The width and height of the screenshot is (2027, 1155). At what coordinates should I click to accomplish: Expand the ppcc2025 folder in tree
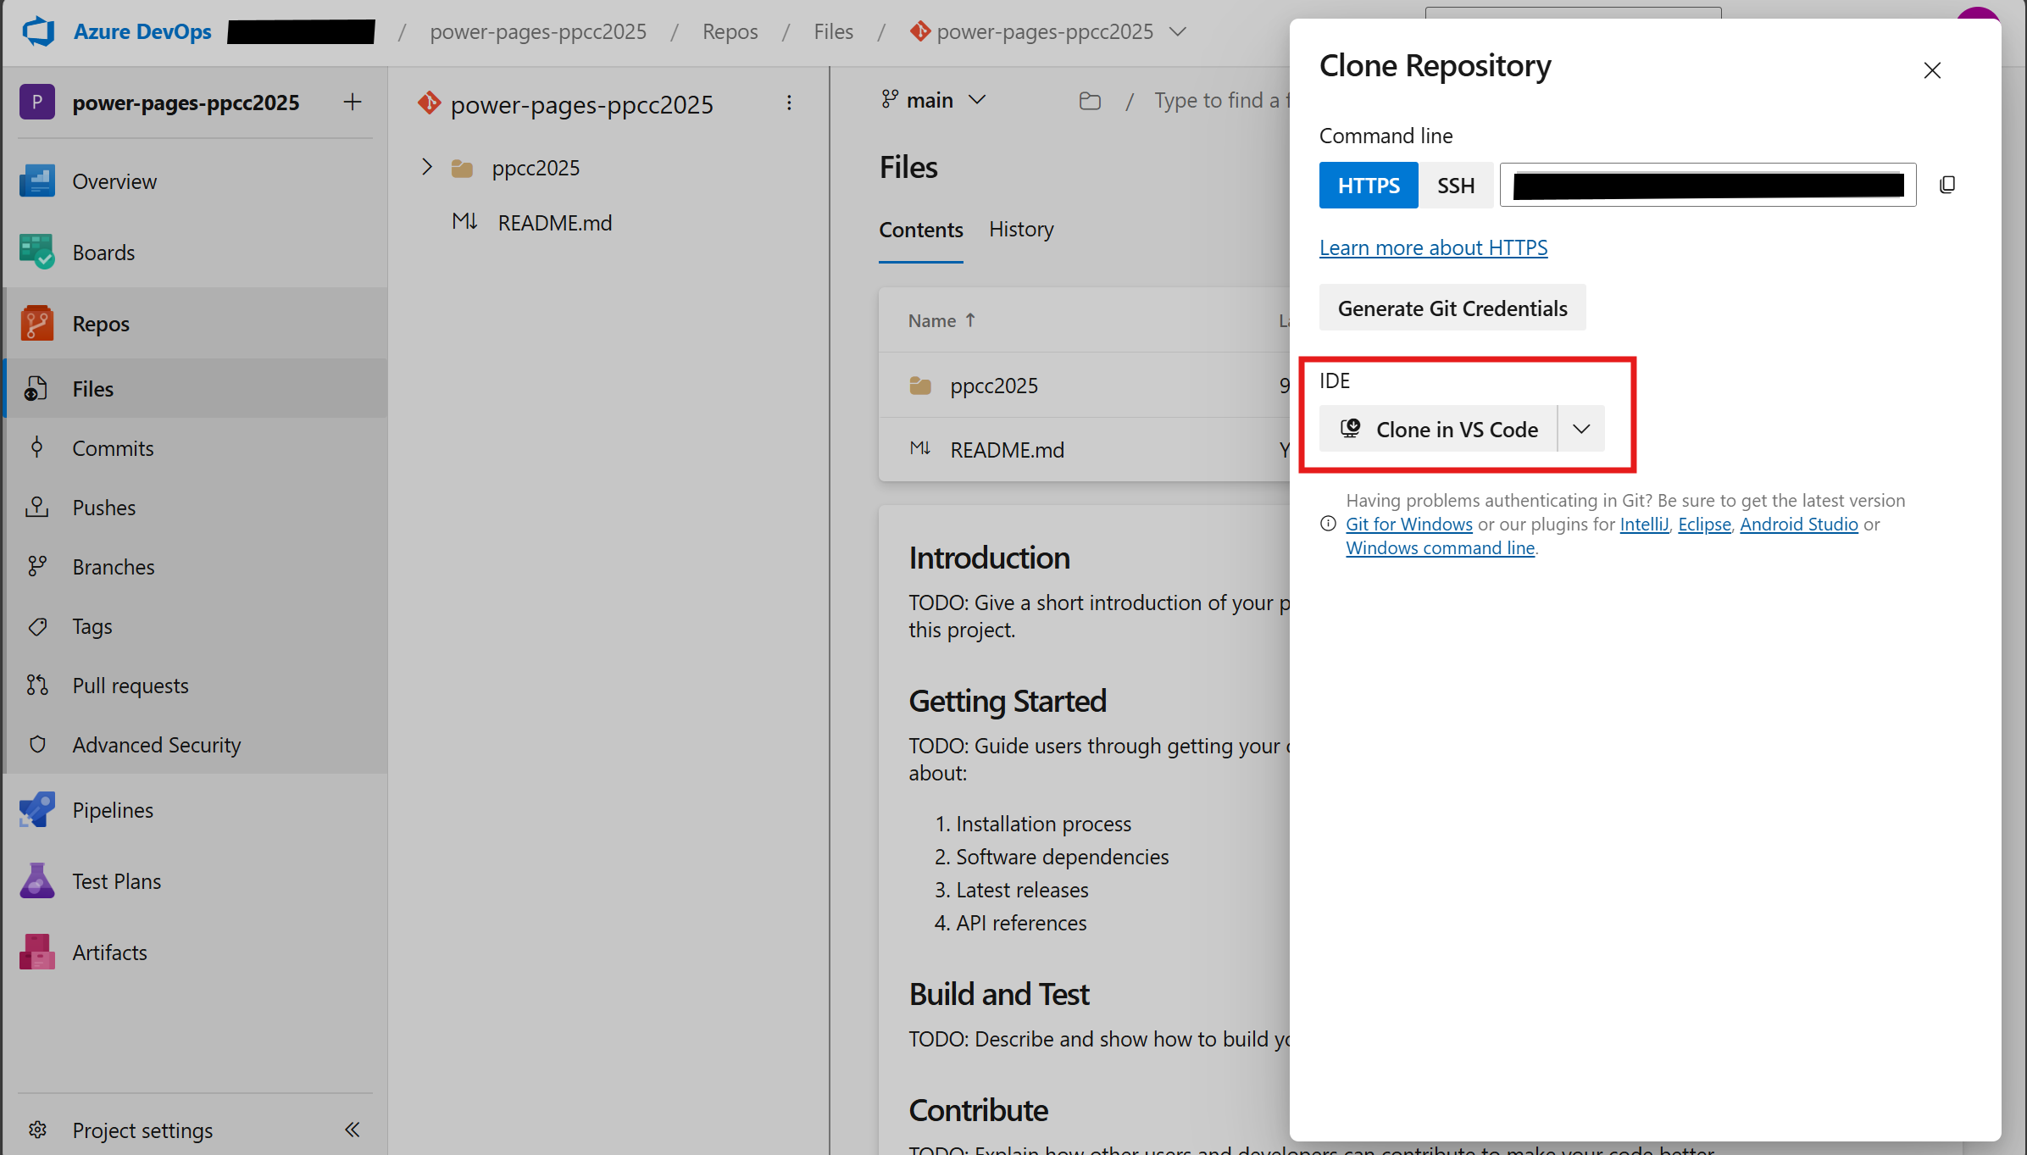tap(427, 168)
